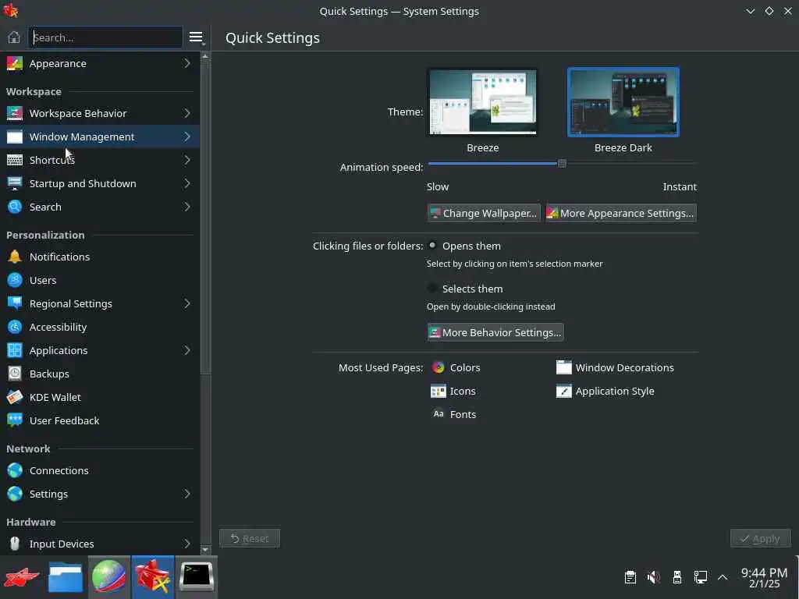This screenshot has width=799, height=599.
Task: Click the muted volume tray icon
Action: [x=654, y=577]
